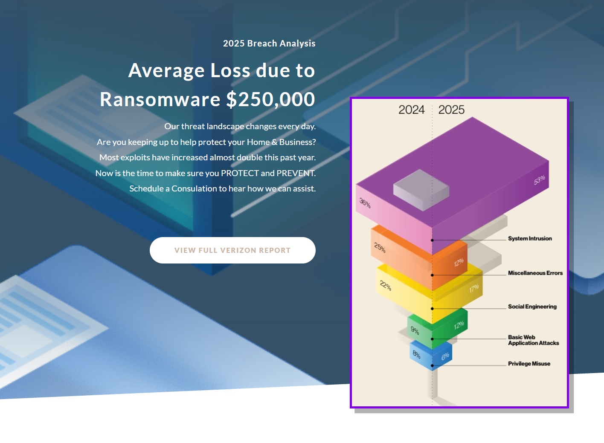Click the "17%" value on yellow block

pos(474,288)
